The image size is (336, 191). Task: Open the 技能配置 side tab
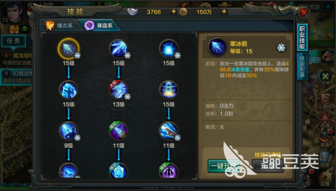coord(302,66)
